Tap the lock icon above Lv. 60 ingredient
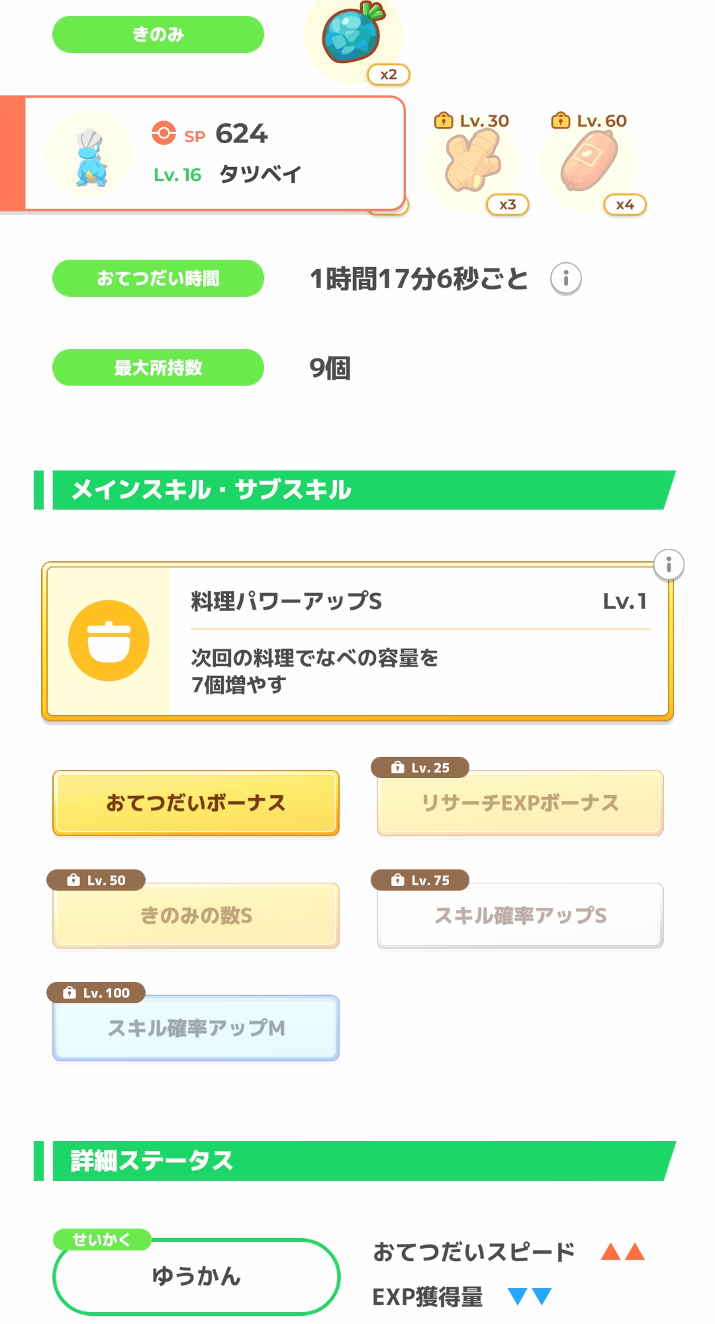The height and width of the screenshot is (1324, 715). (x=560, y=121)
